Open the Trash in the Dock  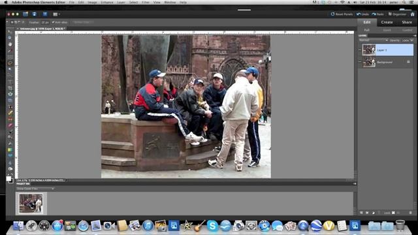coord(400,226)
